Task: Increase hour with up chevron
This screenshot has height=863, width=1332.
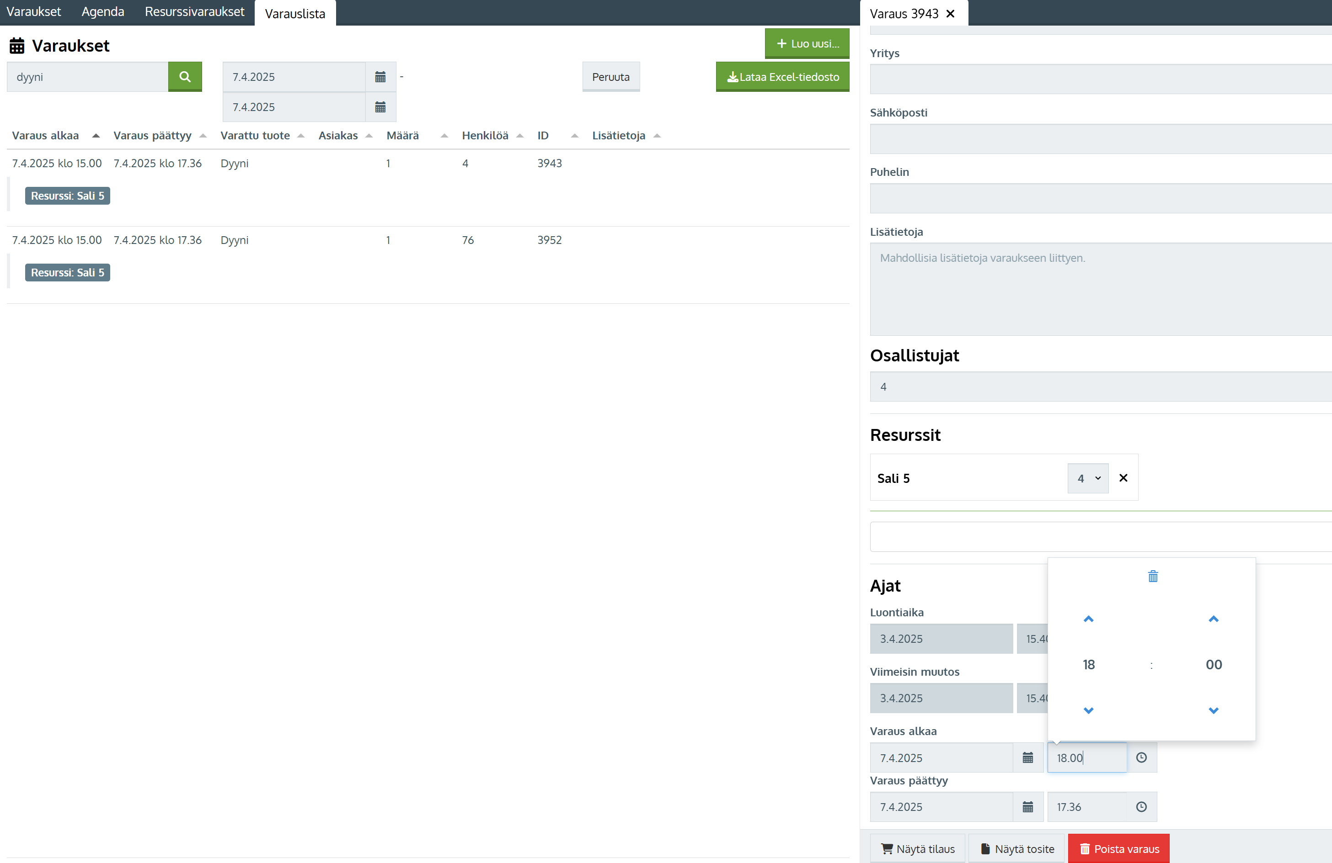Action: [1088, 619]
